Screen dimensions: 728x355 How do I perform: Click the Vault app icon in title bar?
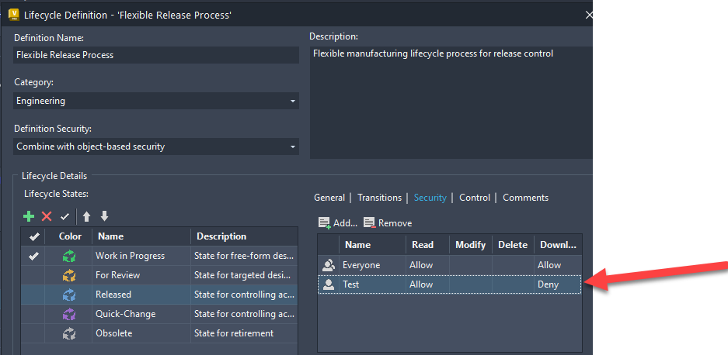click(12, 15)
